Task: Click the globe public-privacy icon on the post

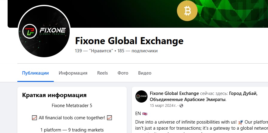Action: (182, 106)
